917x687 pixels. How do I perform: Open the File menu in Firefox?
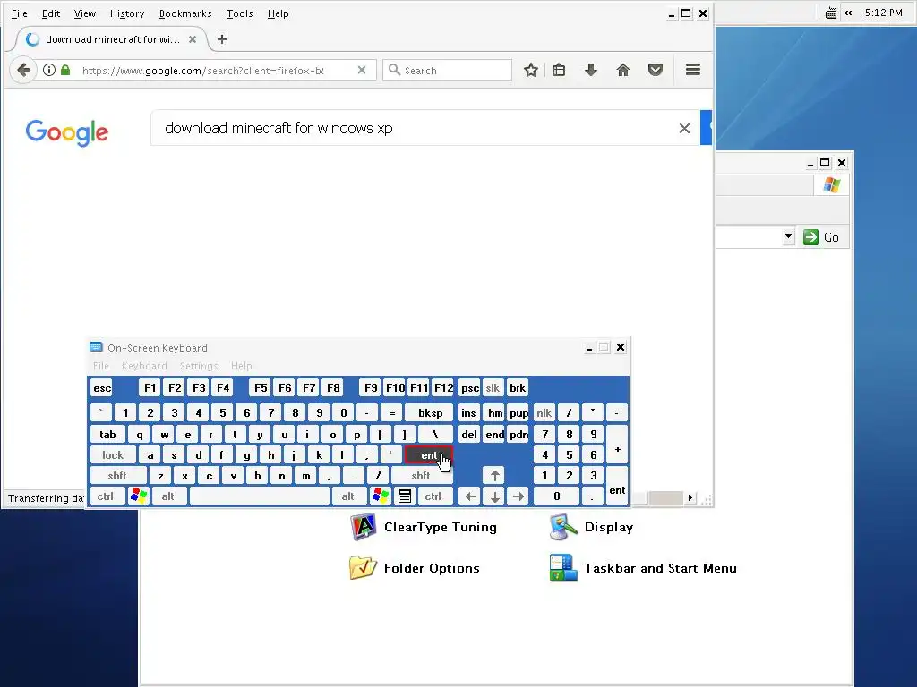point(20,13)
